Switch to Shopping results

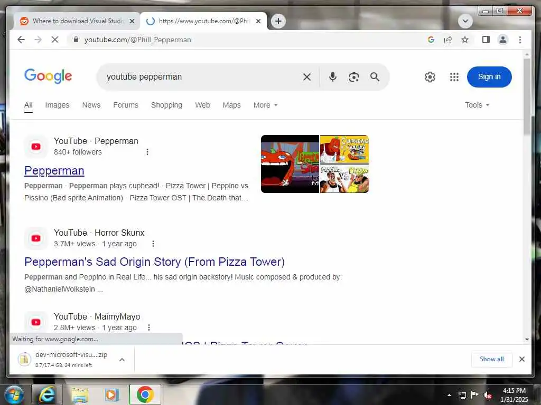point(166,105)
